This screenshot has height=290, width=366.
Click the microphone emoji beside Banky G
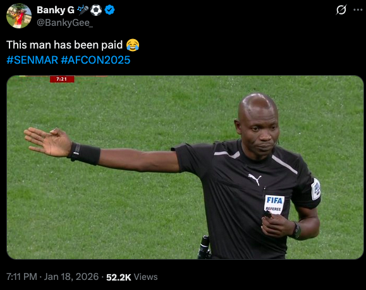(83, 10)
